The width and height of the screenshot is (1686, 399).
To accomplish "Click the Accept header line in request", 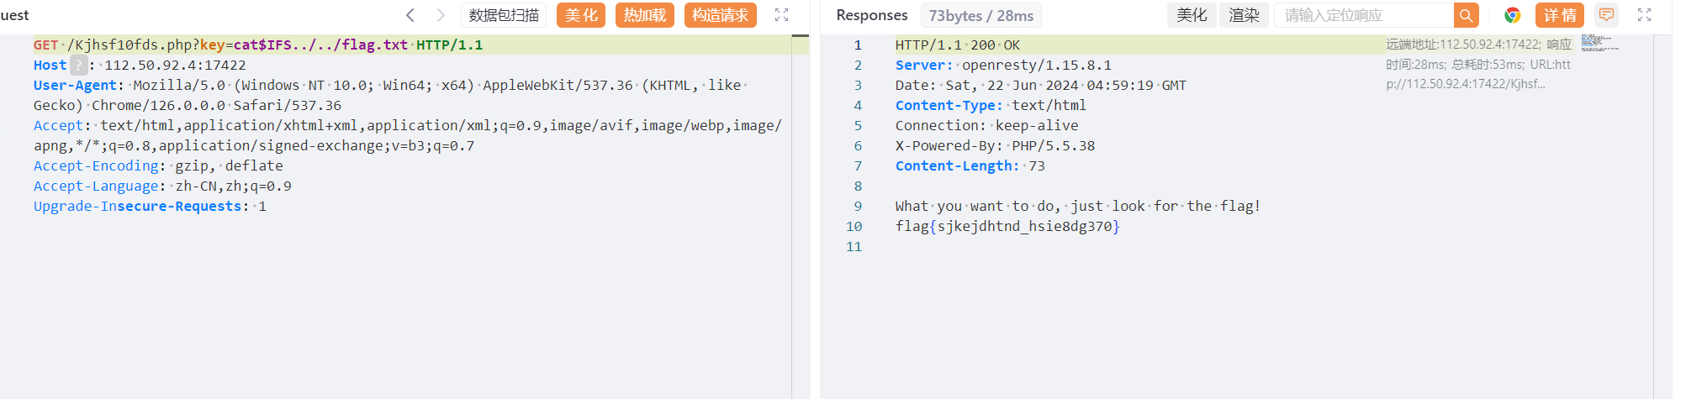I will click(x=408, y=135).
